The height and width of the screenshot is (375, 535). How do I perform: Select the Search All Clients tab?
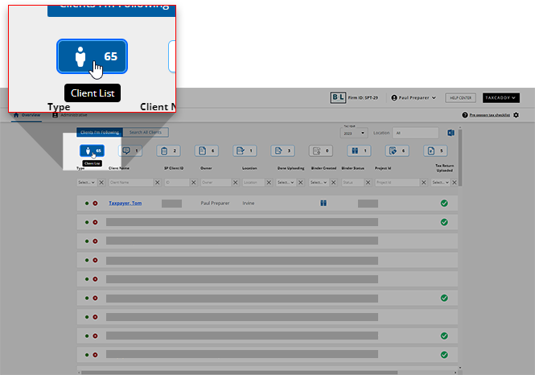coord(146,133)
